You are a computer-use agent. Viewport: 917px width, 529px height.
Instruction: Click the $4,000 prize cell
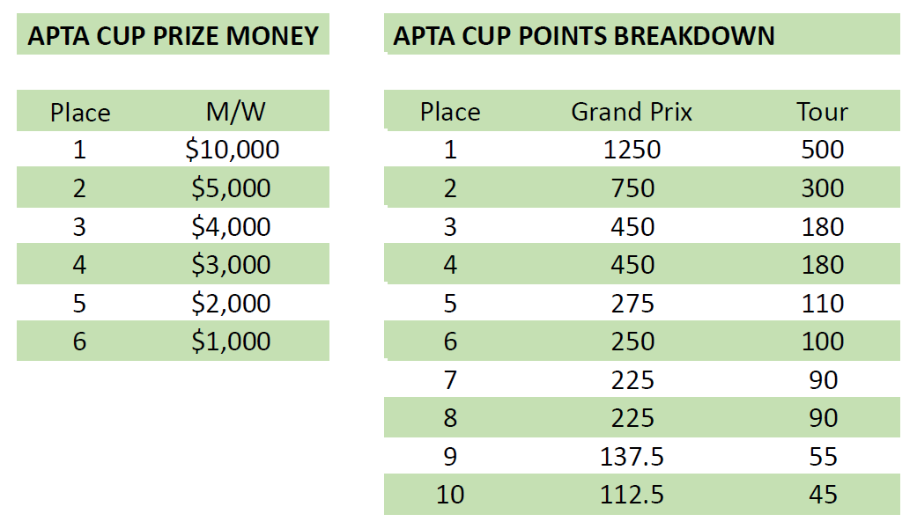[x=231, y=227]
